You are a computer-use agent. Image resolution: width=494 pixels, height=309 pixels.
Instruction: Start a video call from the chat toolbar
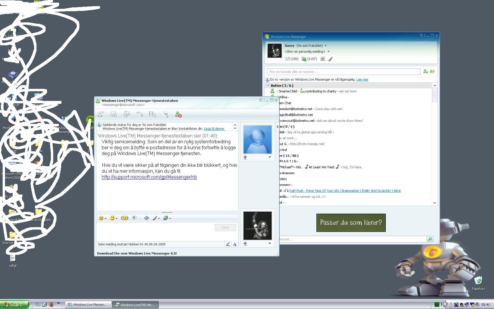pyautogui.click(x=126, y=114)
